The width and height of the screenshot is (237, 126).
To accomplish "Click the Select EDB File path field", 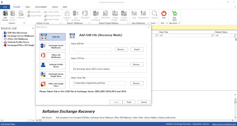I will click(92, 49).
